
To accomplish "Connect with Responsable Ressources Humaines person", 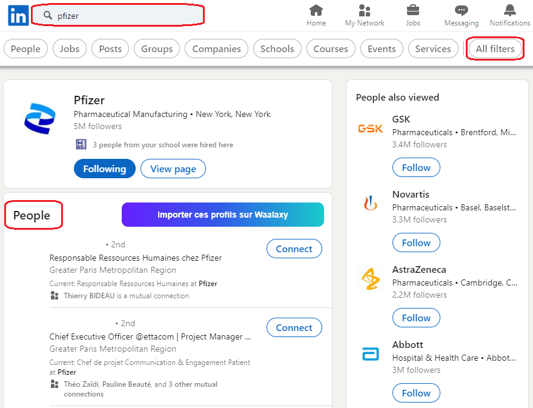I will 294,249.
